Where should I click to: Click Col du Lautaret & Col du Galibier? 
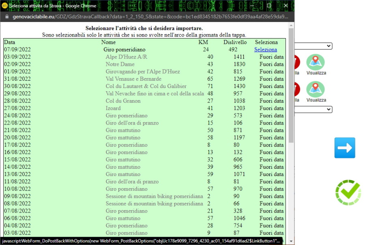pos(146,86)
